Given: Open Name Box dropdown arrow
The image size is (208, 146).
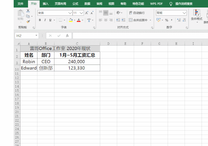Looking at the screenshot, I should pyautogui.click(x=36, y=36).
